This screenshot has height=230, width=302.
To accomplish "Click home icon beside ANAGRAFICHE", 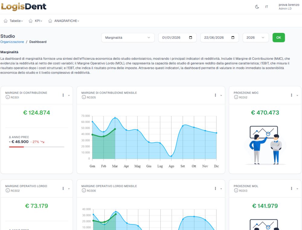I will coord(50,21).
